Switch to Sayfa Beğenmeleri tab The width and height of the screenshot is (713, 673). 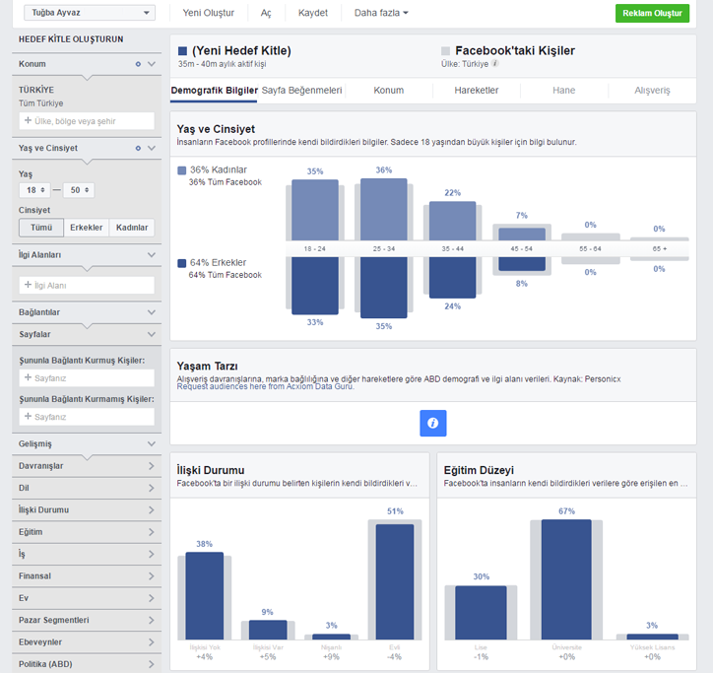[x=301, y=90]
